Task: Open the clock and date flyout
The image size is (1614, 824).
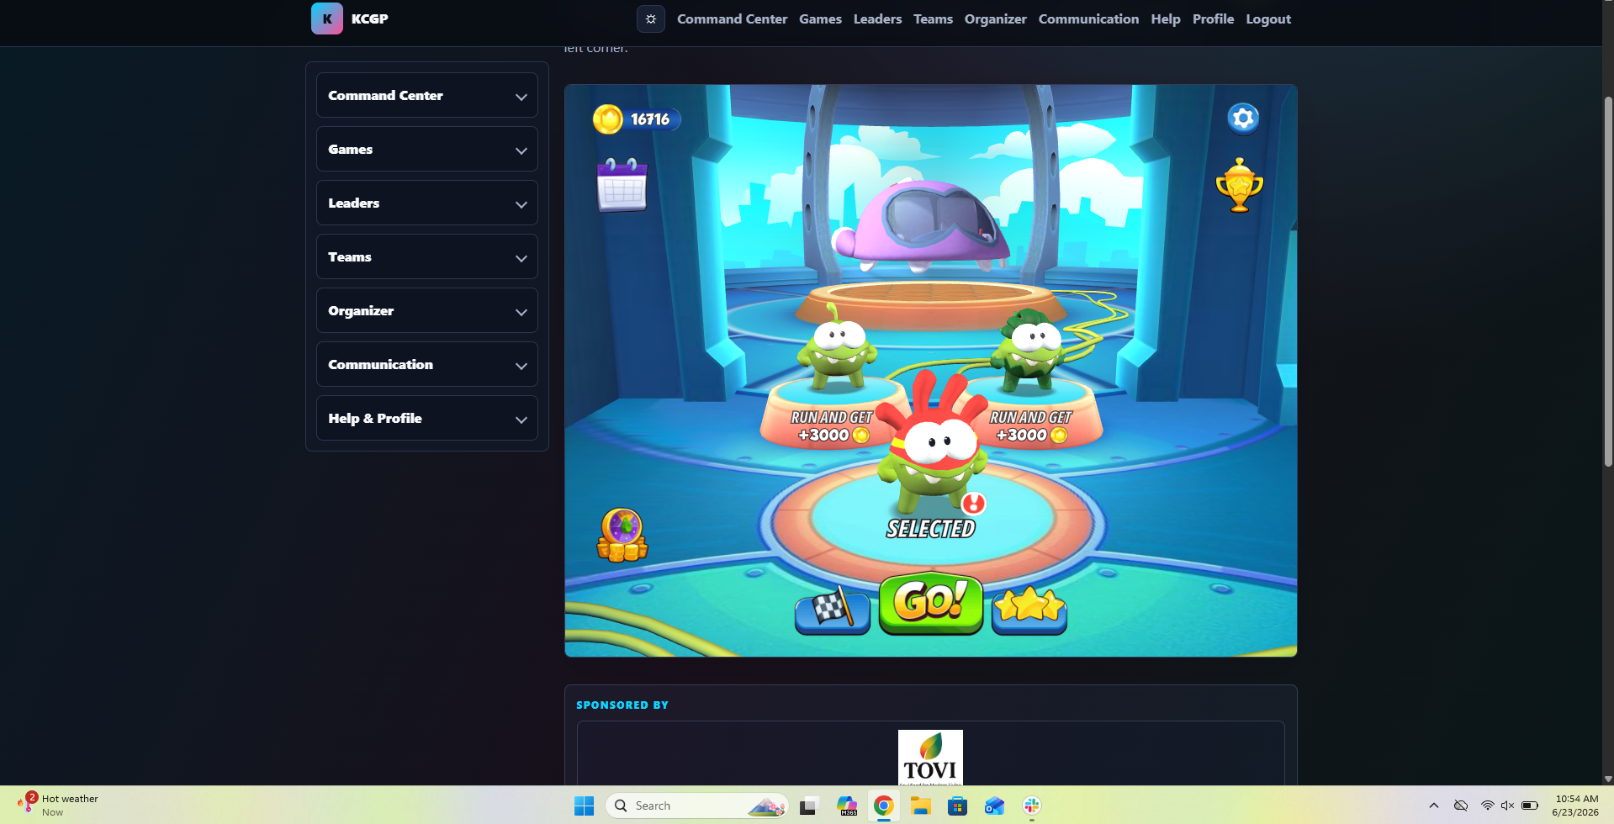Action: 1576,806
